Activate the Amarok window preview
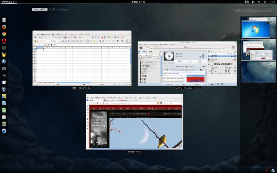The width and height of the screenshot is (277, 173). click(x=187, y=63)
